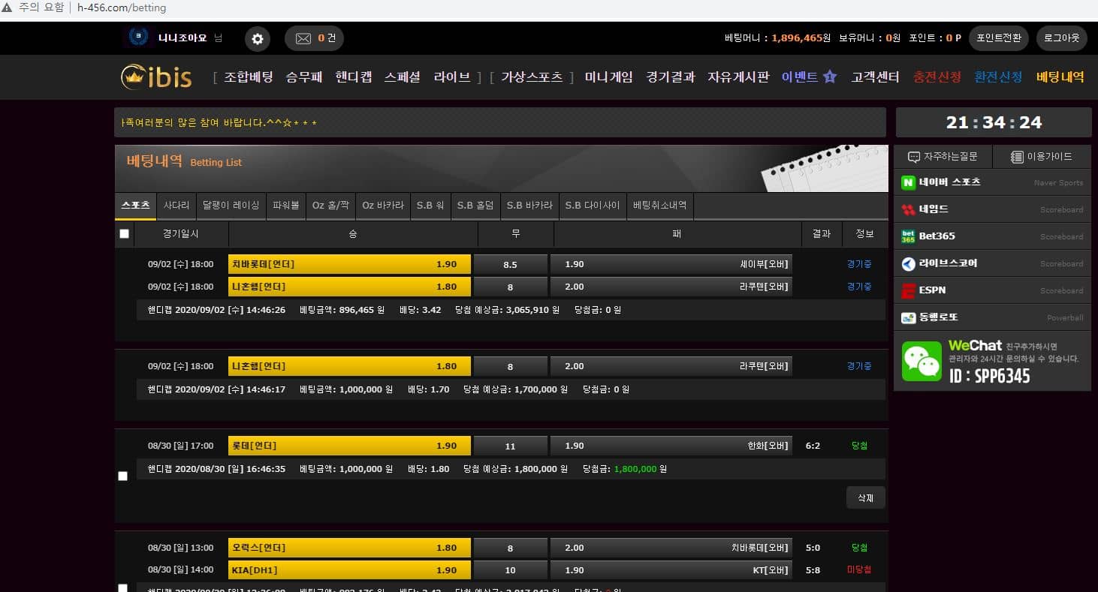Open the 스페셜 menu

[403, 77]
